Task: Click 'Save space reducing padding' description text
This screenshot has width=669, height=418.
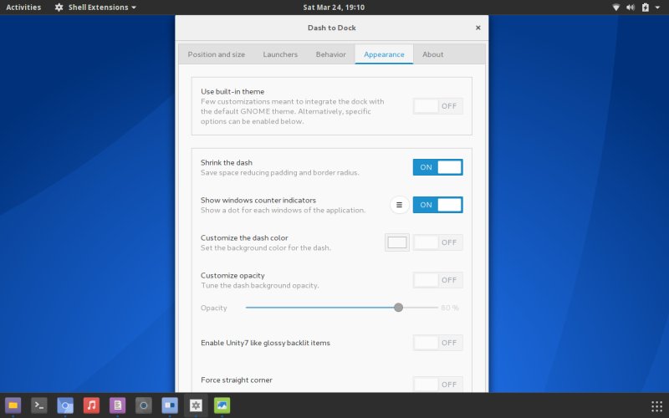Action: (x=279, y=172)
